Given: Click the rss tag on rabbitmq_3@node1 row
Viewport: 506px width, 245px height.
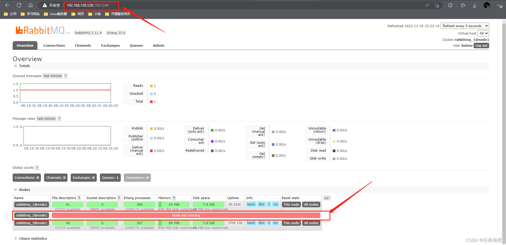Looking at the screenshot, I should (275, 223).
